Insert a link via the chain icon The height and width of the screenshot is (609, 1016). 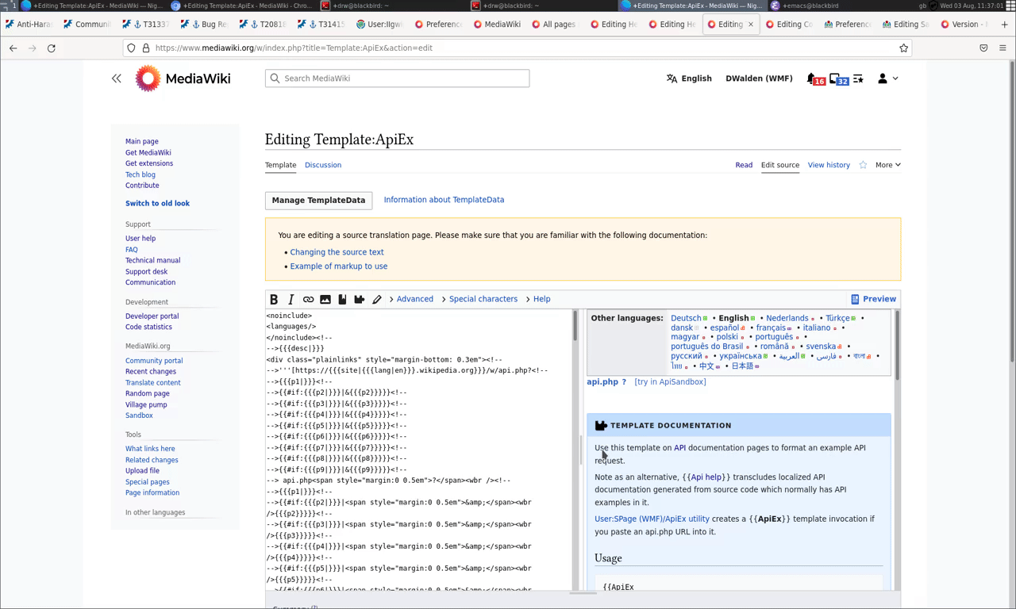coord(308,299)
